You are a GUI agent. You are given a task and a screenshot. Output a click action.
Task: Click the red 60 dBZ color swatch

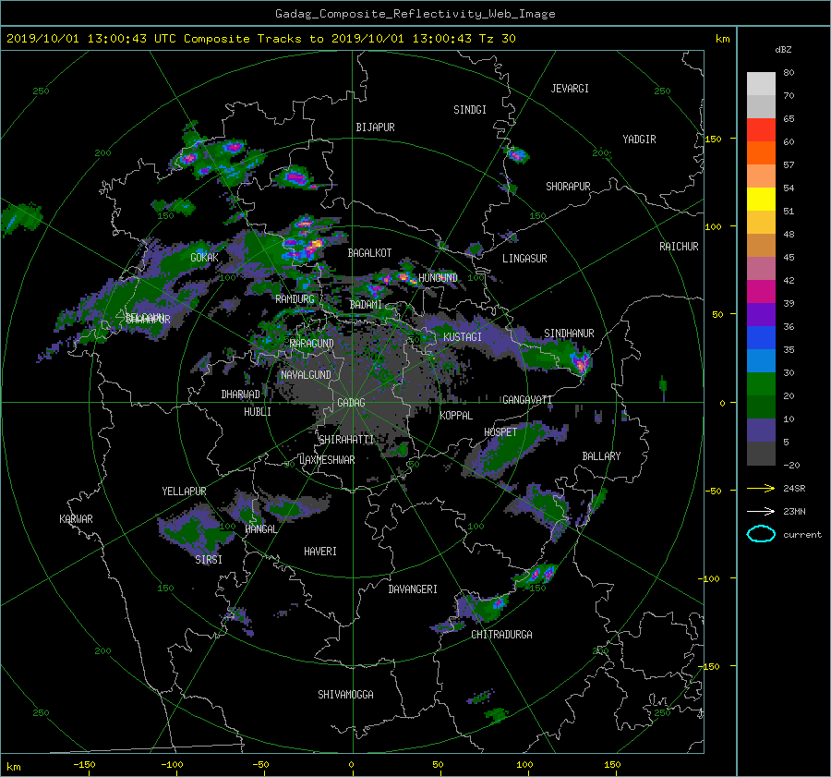[x=761, y=130]
